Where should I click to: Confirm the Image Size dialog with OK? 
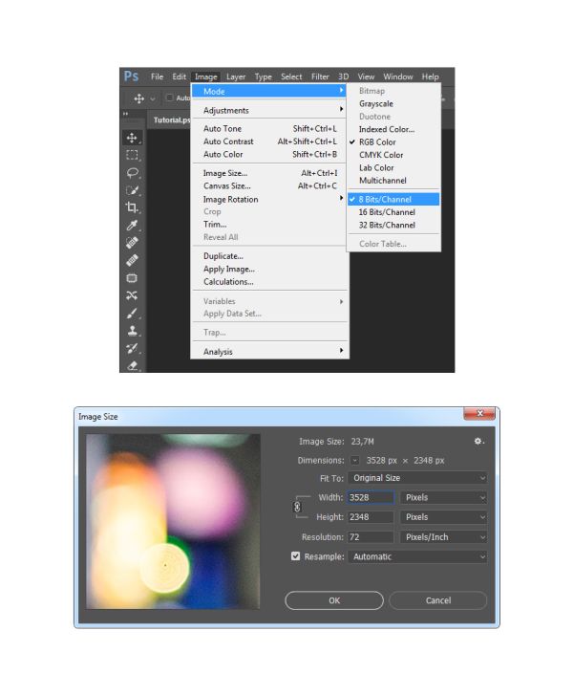tap(334, 600)
